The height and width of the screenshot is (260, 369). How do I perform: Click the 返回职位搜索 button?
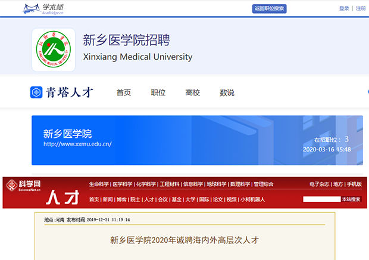coord(269,9)
